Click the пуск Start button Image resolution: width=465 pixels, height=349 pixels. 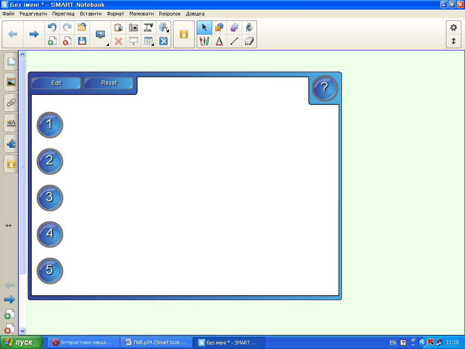21,343
